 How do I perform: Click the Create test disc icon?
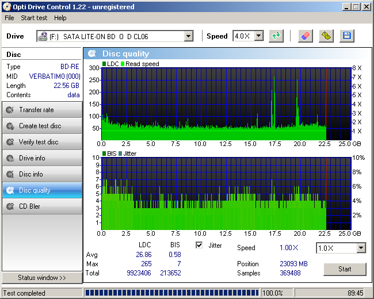[10, 126]
